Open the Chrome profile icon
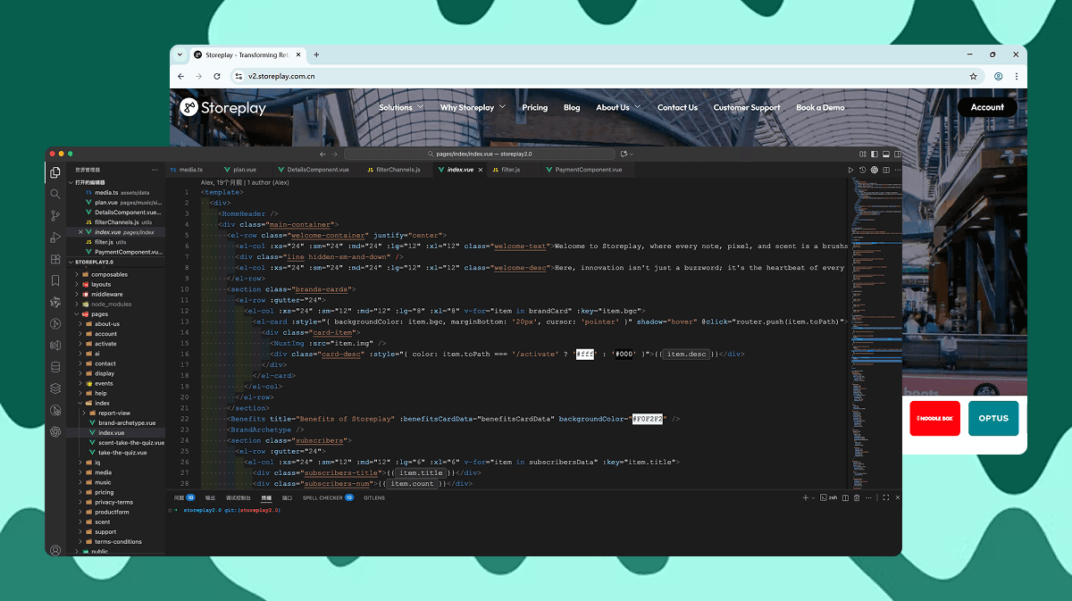Viewport: 1072px width, 601px height. (999, 77)
